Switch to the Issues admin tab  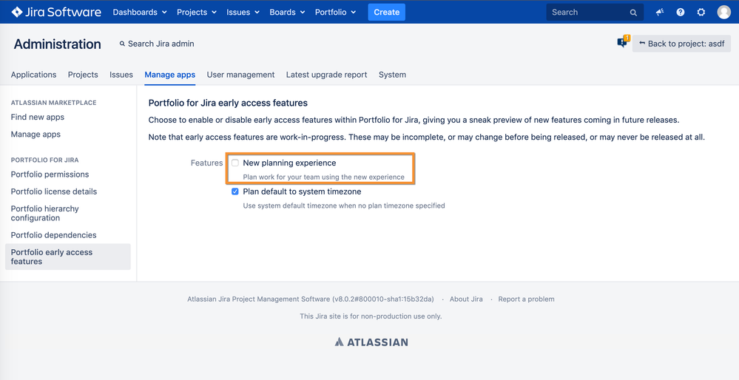[121, 75]
